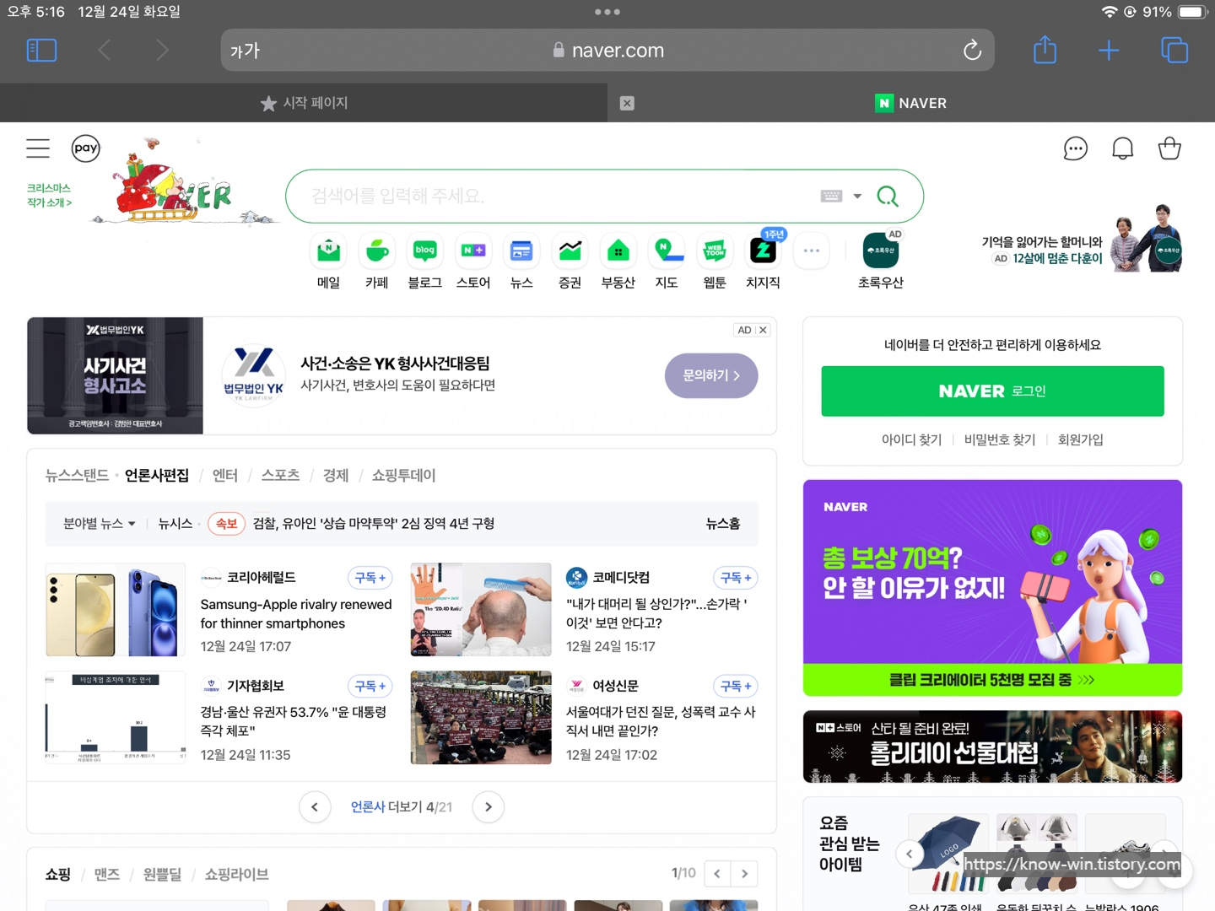Open Naver Pay icon
The height and width of the screenshot is (911, 1215).
pyautogui.click(x=86, y=148)
